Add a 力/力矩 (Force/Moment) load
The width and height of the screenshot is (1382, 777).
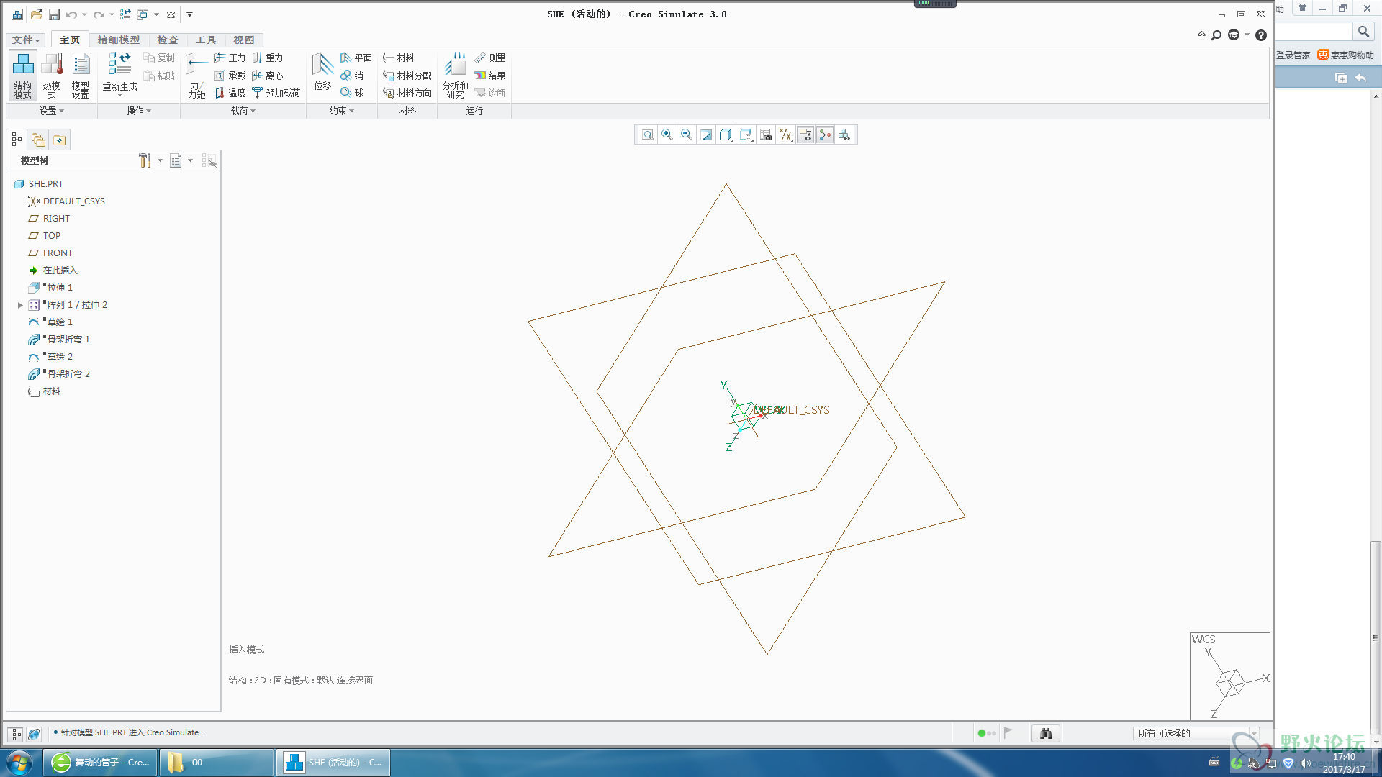click(197, 75)
